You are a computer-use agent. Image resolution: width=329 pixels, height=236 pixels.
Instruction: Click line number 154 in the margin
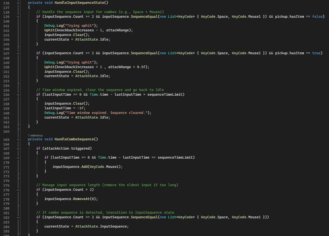[6, 86]
